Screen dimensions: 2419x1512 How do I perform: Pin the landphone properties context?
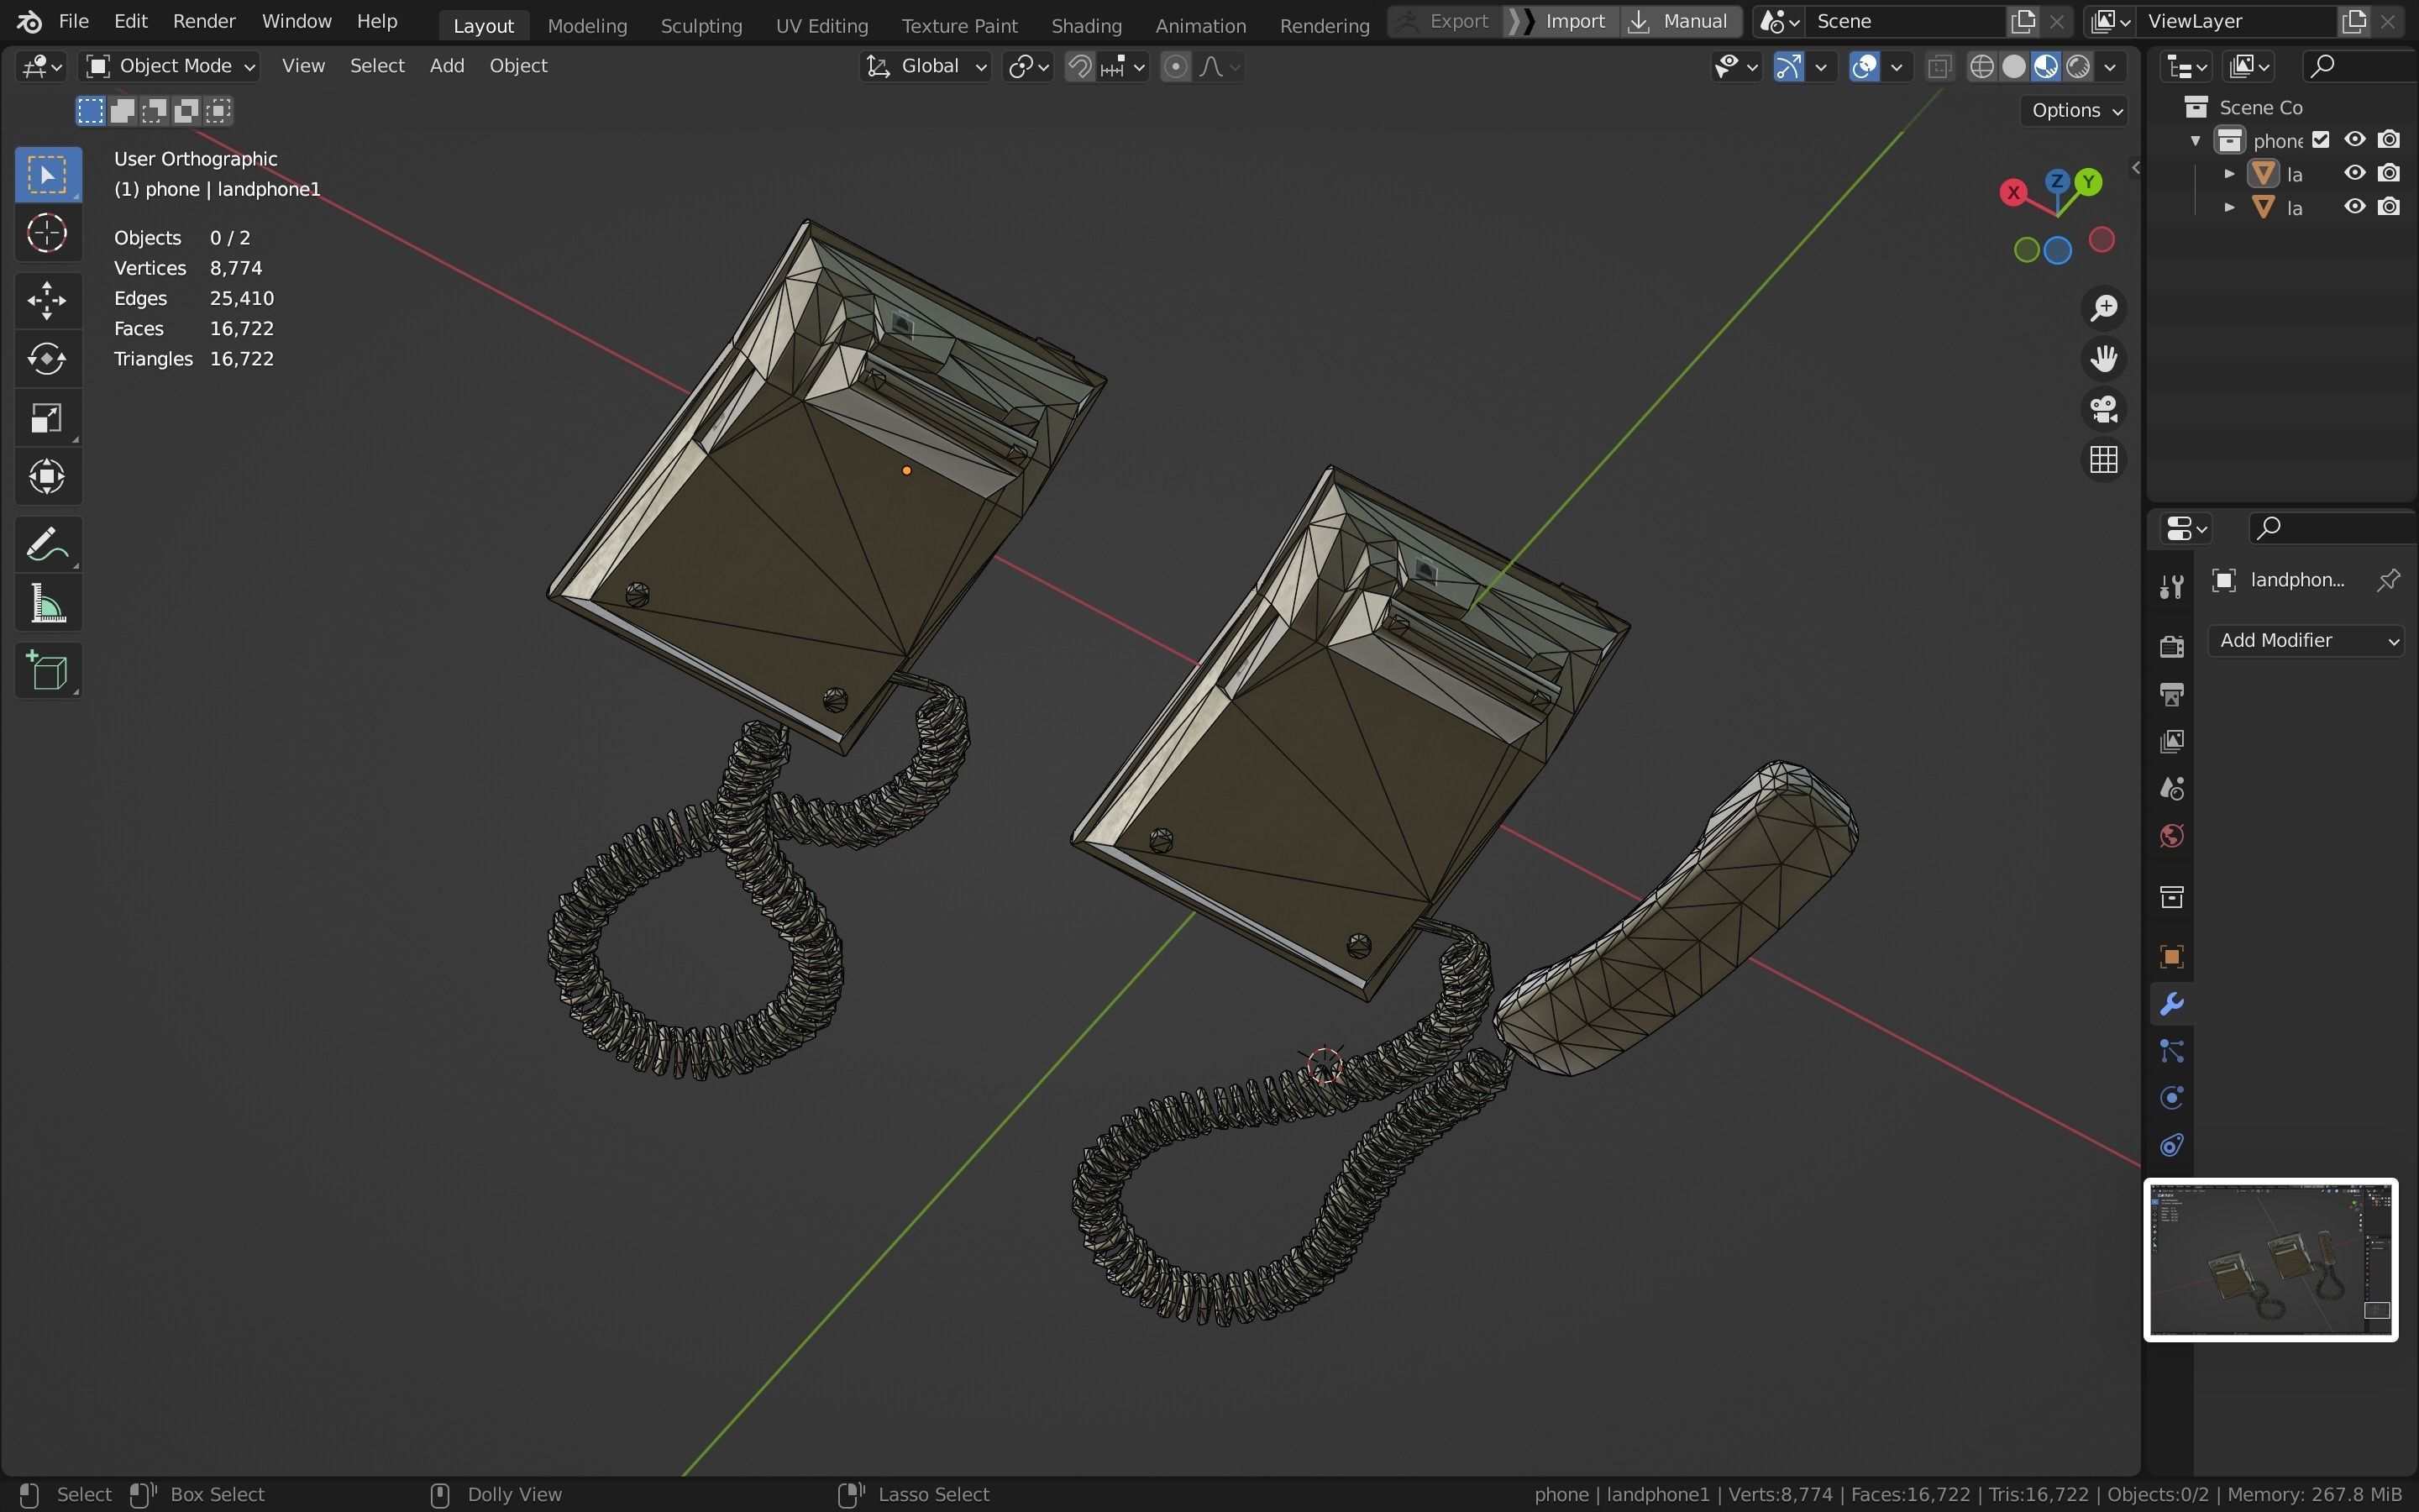pyautogui.click(x=2388, y=580)
